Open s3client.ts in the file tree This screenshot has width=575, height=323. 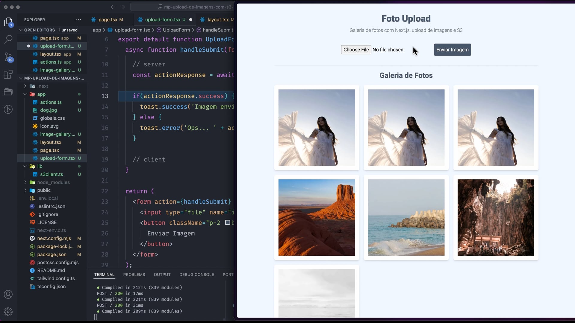[52, 174]
